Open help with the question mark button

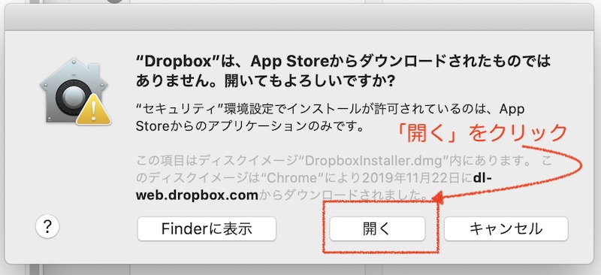[47, 227]
